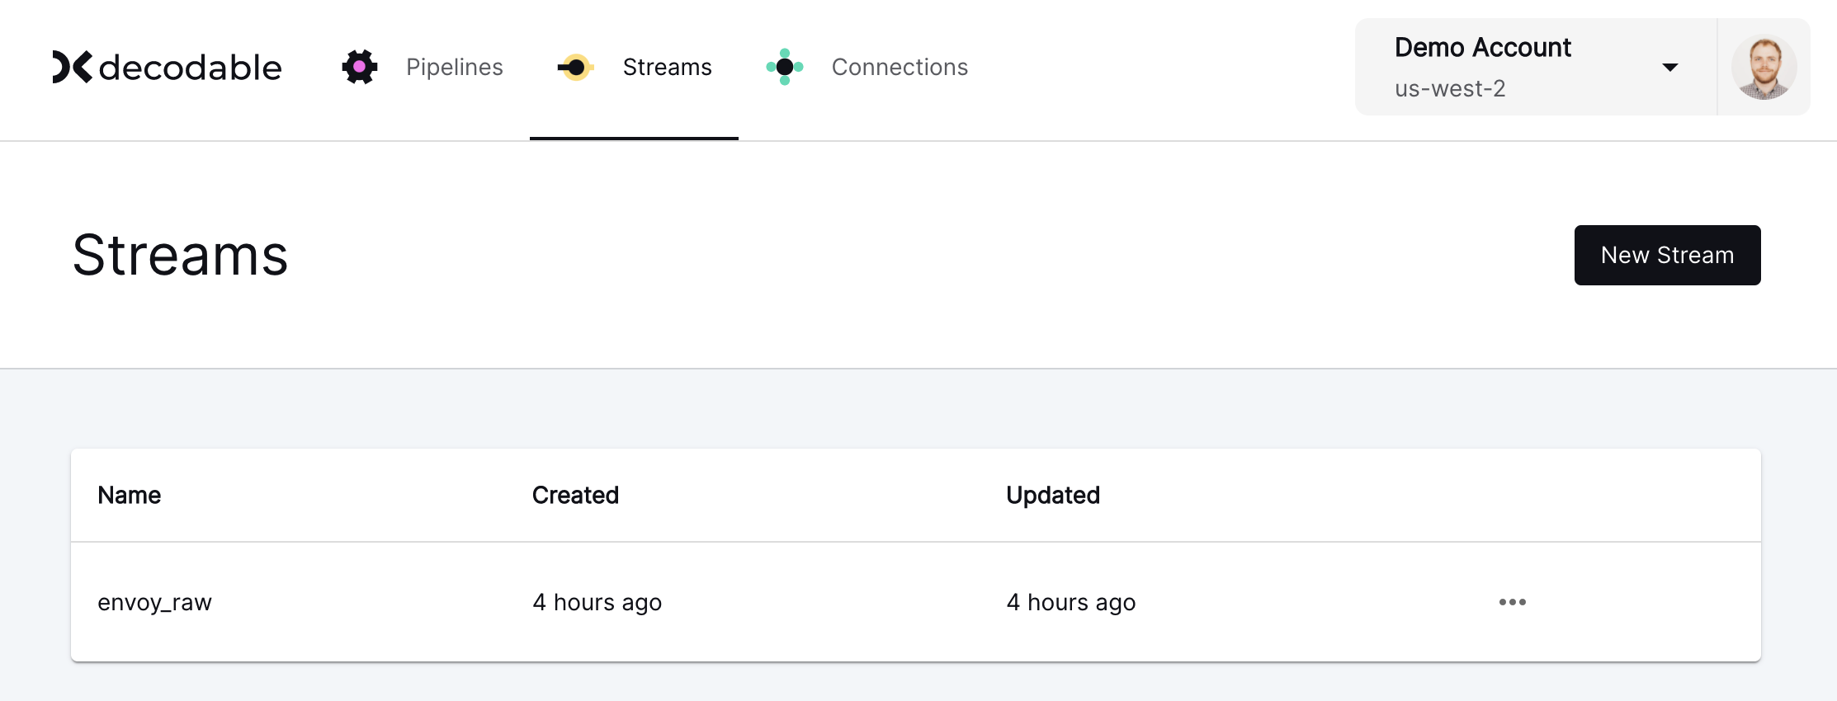
Task: Select the envoy_raw updated time cell
Action: point(1071,602)
